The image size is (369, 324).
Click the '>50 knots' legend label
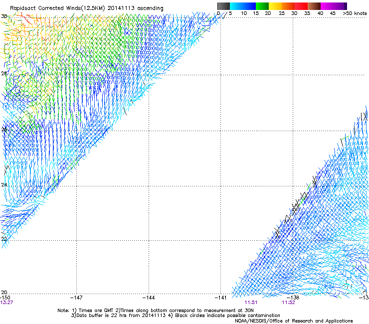coord(355,13)
